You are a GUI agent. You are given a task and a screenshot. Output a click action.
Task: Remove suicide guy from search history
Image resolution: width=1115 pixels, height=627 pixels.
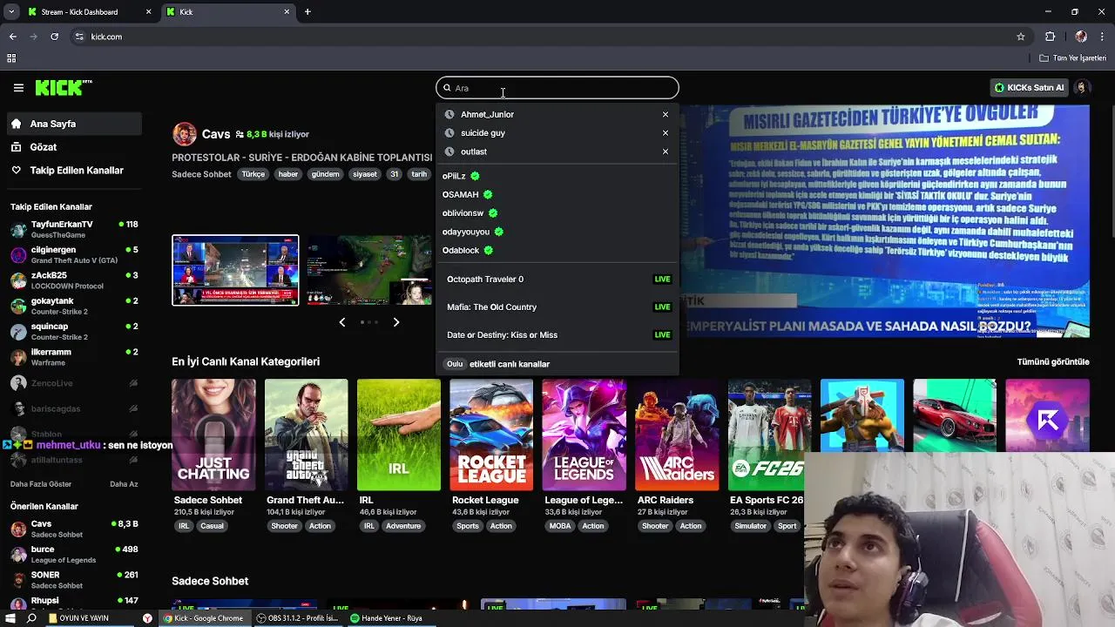click(x=666, y=133)
